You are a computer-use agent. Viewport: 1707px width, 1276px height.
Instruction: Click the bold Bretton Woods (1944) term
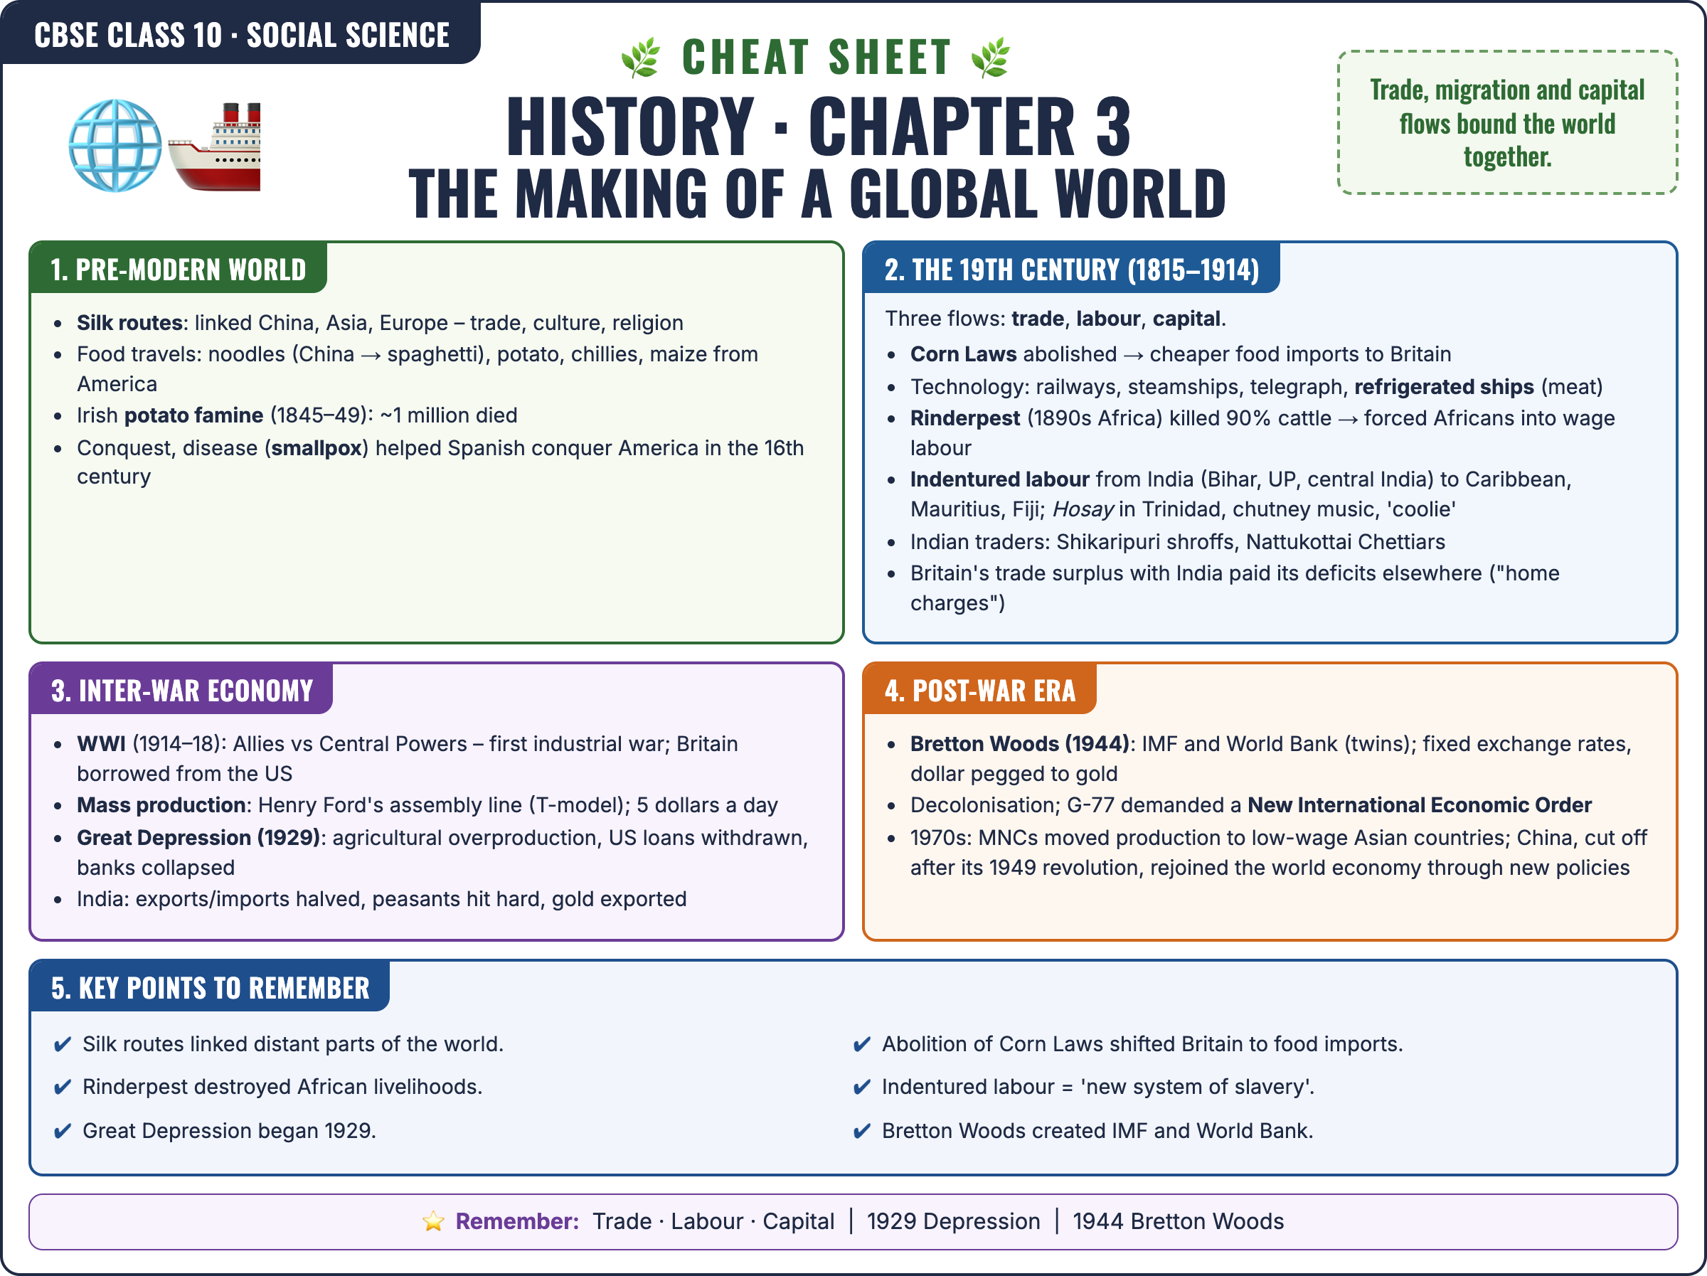point(1019,743)
